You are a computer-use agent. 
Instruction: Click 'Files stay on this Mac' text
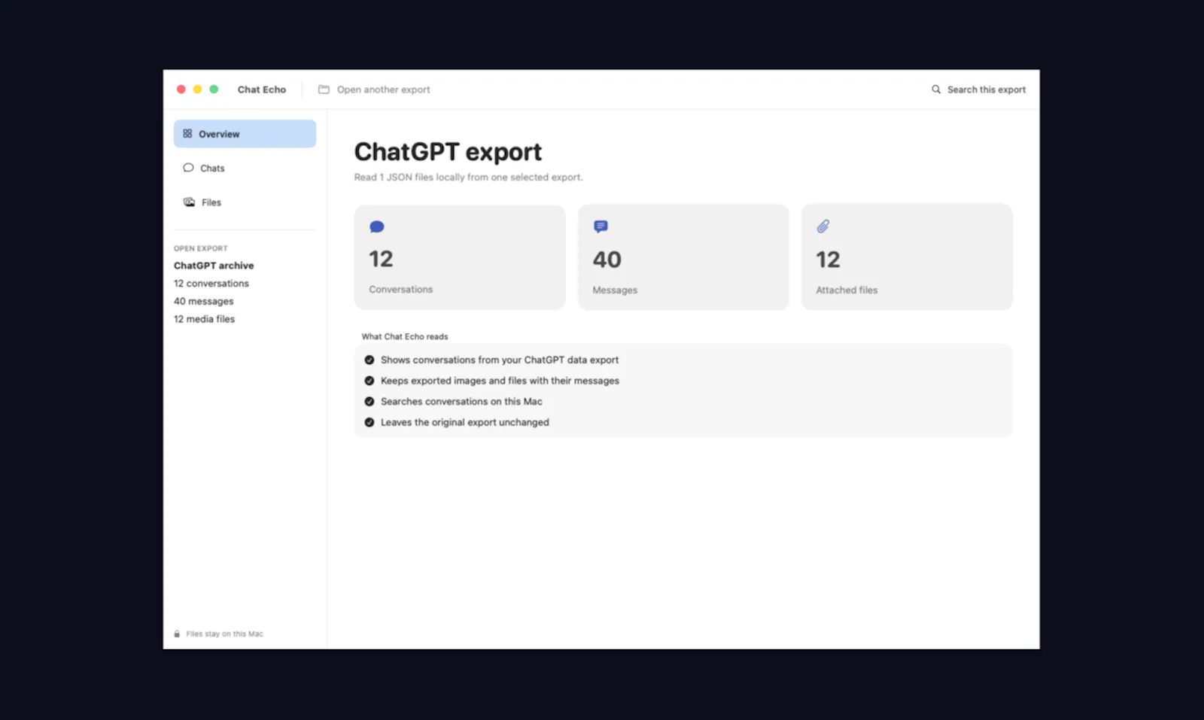(224, 633)
